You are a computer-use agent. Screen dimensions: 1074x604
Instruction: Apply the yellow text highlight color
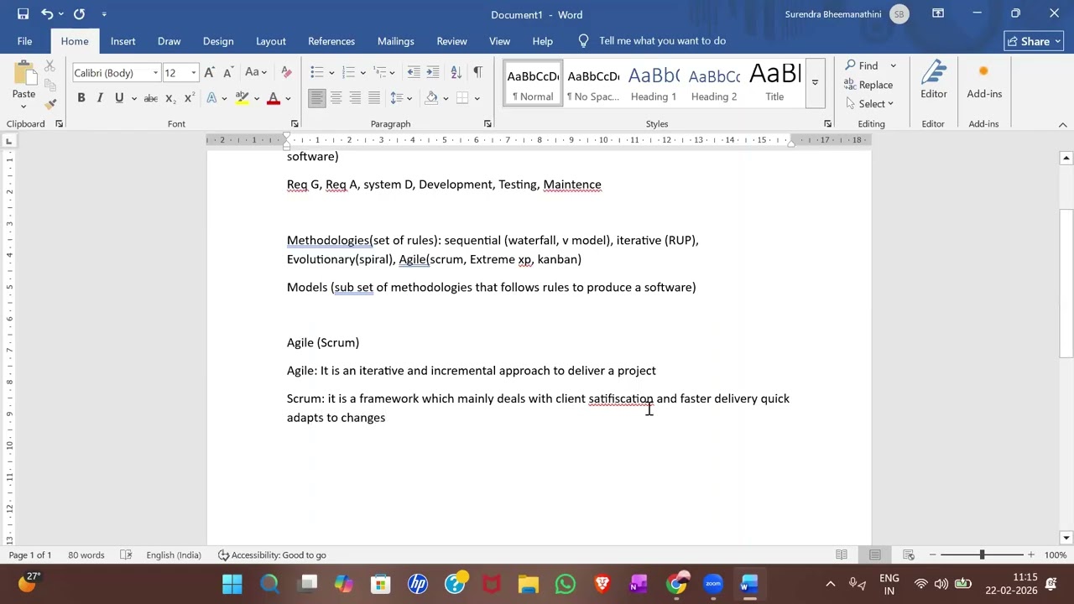242,98
